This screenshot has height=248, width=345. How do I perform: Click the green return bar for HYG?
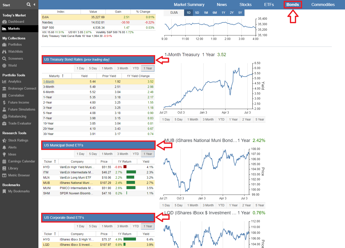130,239
